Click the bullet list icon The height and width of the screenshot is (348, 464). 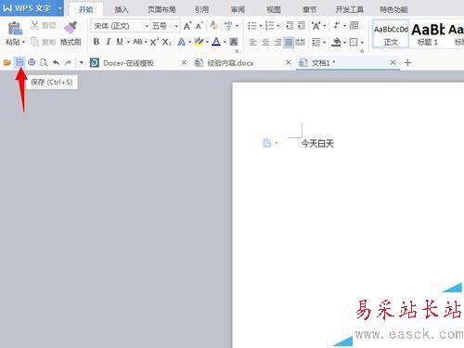[x=252, y=26]
